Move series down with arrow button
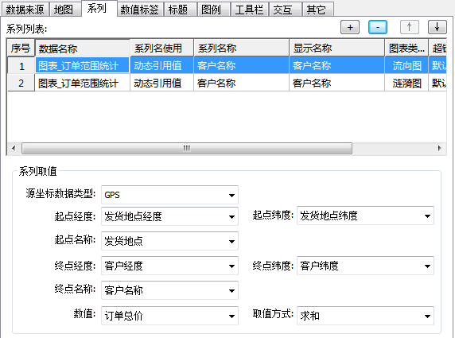The height and width of the screenshot is (338, 455). coord(437,27)
